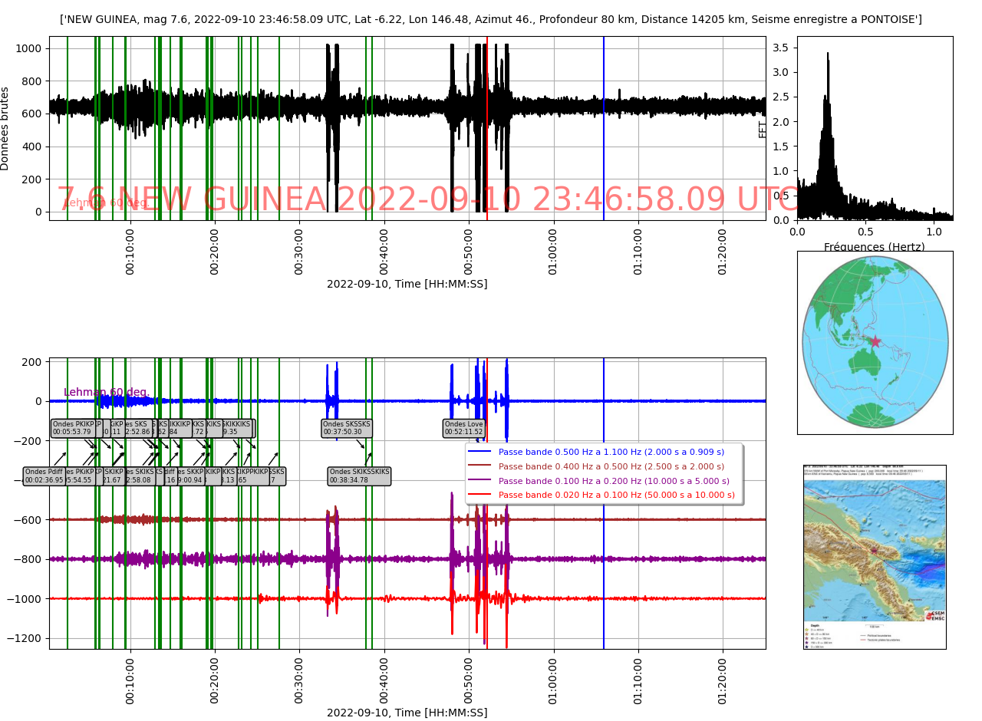
Task: Select legend entry 'Passe bande 0.500 Hz a 1.100 Hz'
Action: click(611, 453)
